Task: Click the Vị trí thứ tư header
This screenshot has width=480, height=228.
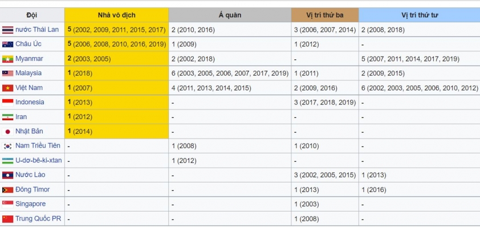Action: (420, 15)
